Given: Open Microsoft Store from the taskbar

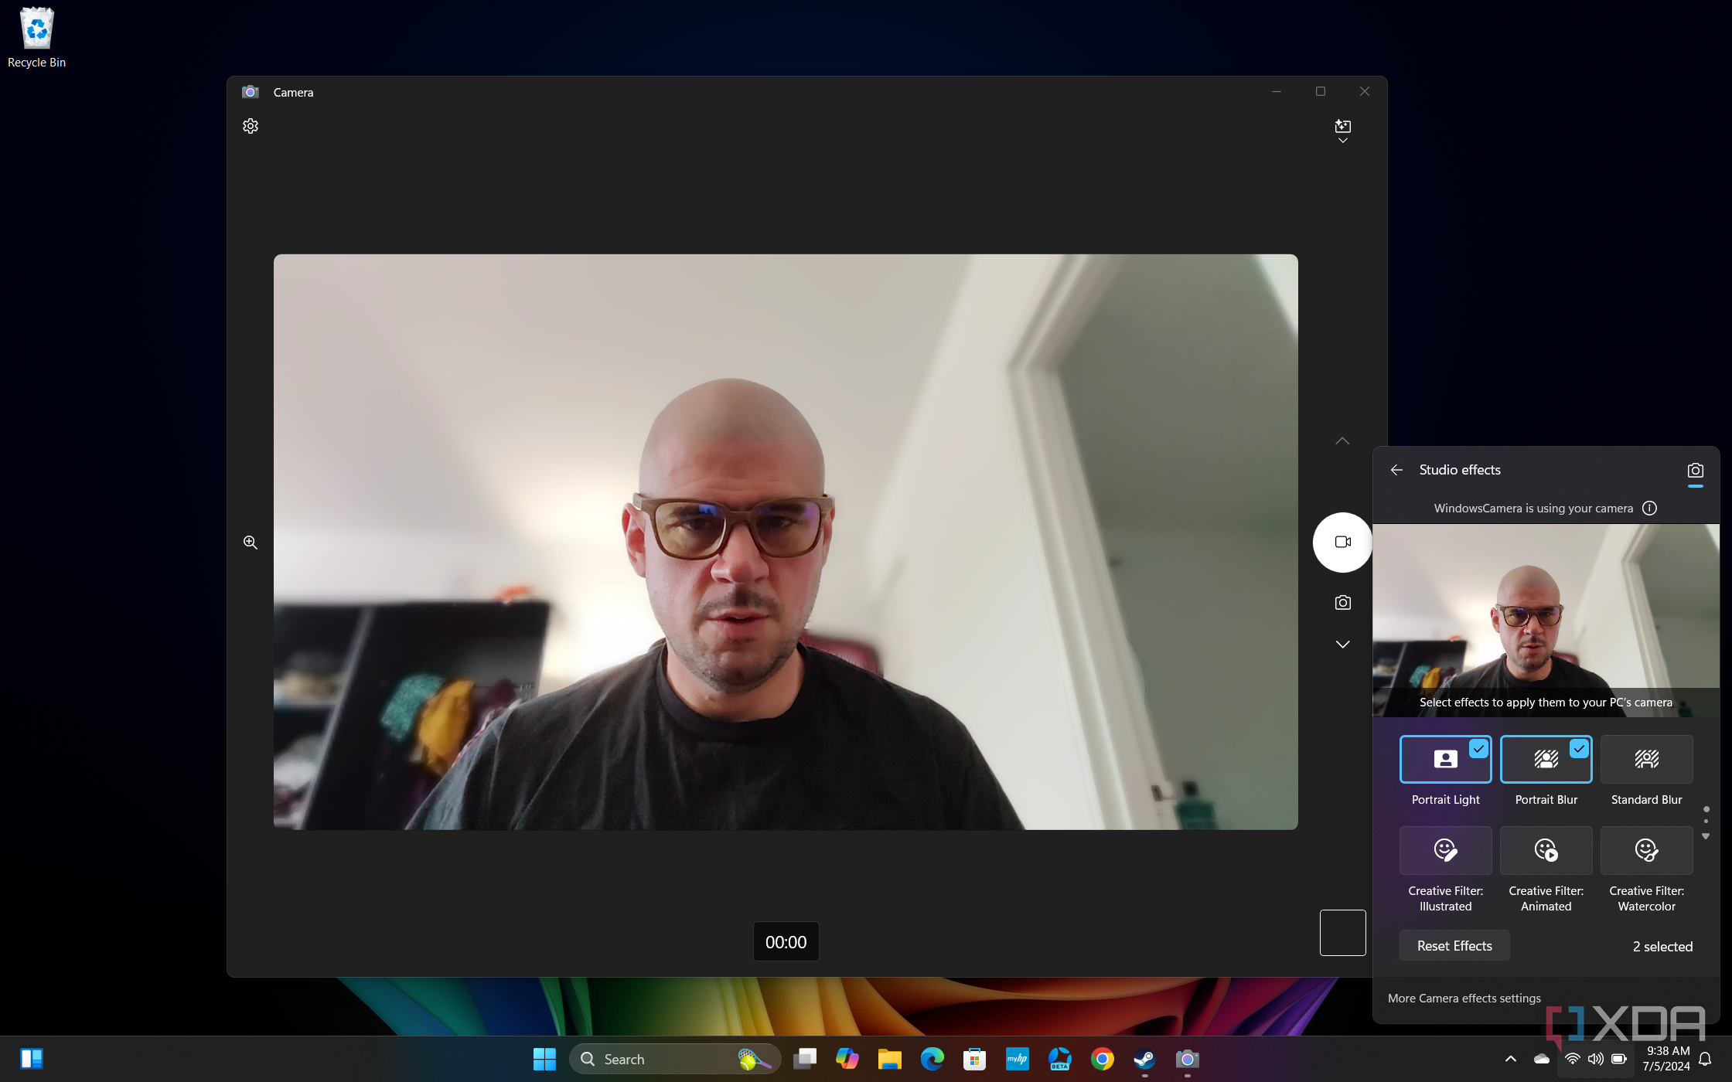Looking at the screenshot, I should click(x=975, y=1059).
